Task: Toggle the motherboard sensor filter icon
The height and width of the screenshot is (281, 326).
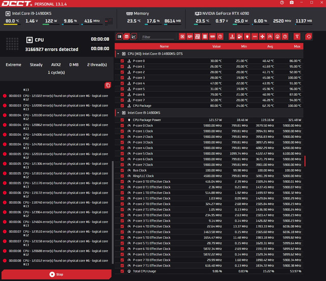Action: pos(197,37)
